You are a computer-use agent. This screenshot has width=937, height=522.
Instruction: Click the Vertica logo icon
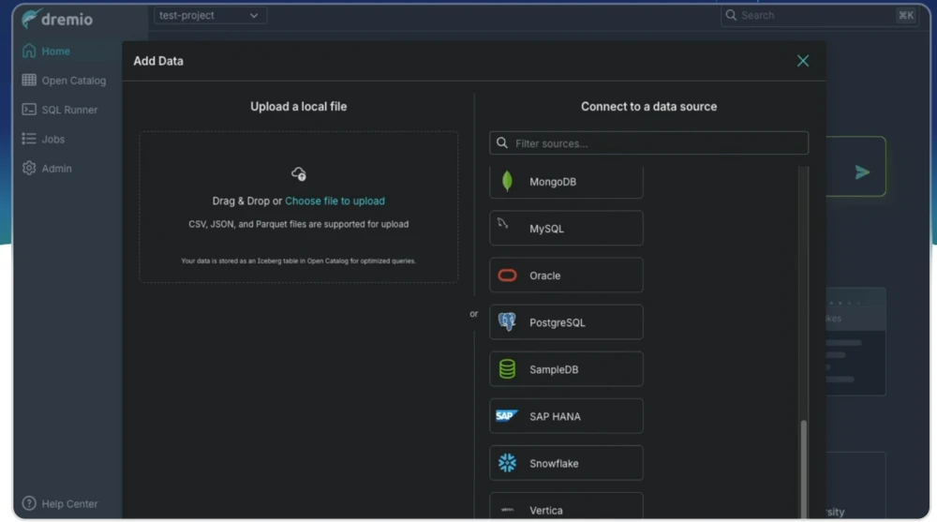coord(507,510)
